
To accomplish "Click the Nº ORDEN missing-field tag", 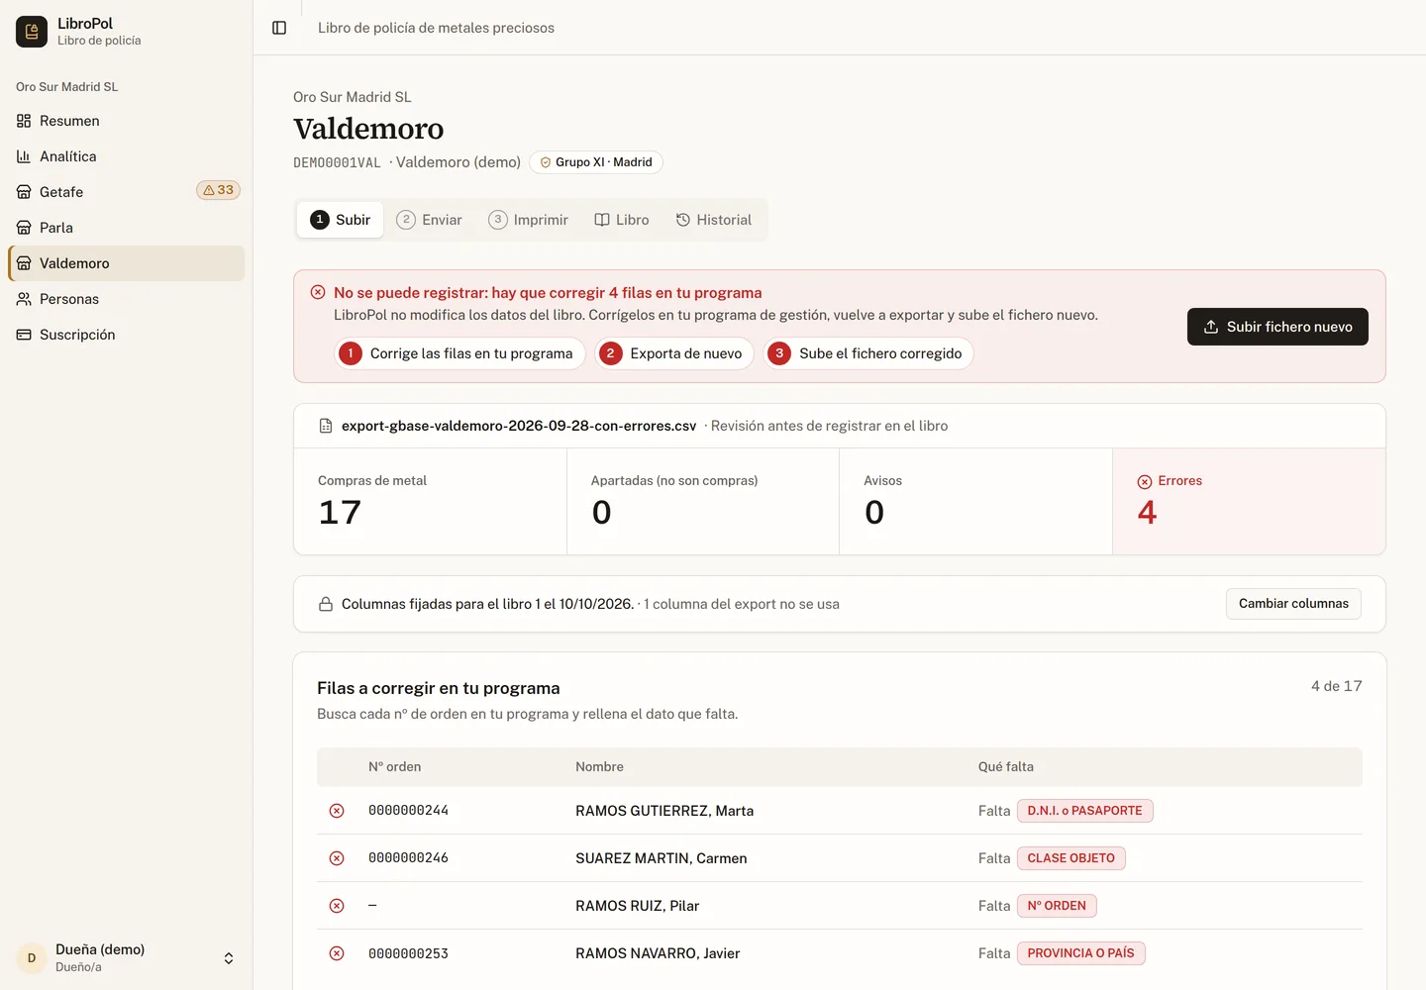I will pos(1057,906).
